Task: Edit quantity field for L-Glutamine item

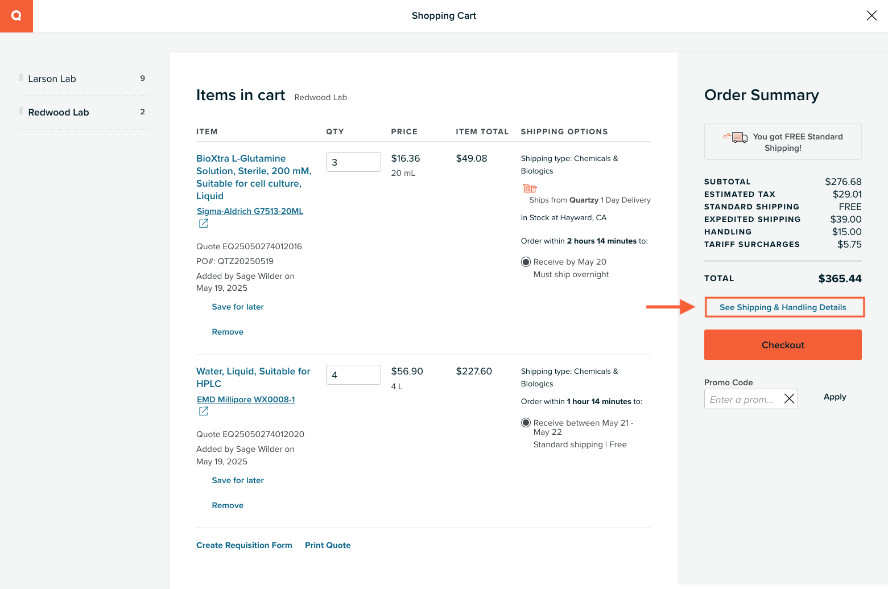Action: tap(353, 162)
